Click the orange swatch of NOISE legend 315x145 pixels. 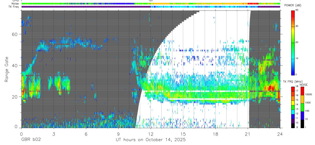coord(302,99)
